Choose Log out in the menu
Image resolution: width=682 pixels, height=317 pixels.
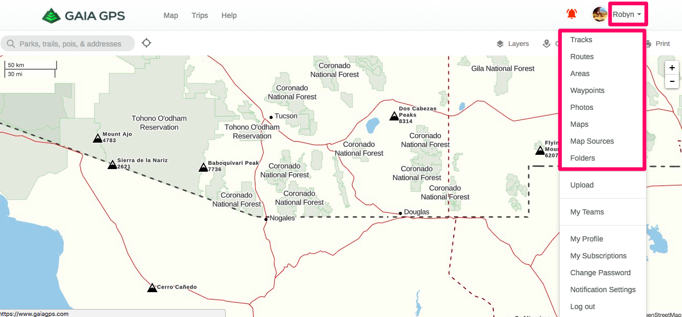click(x=583, y=306)
